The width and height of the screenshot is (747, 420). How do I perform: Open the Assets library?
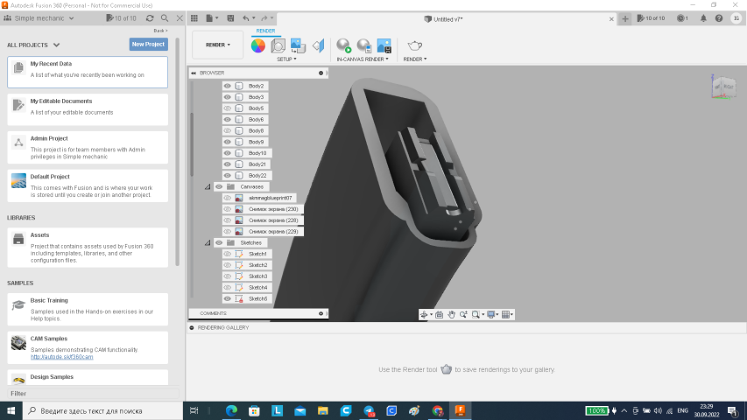(x=88, y=248)
